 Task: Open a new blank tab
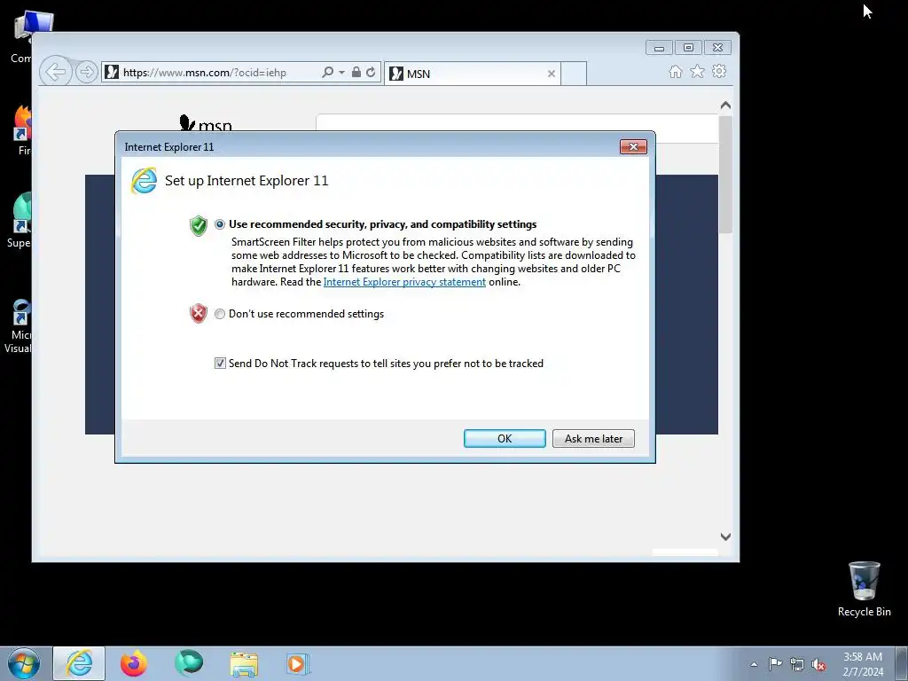pos(574,74)
